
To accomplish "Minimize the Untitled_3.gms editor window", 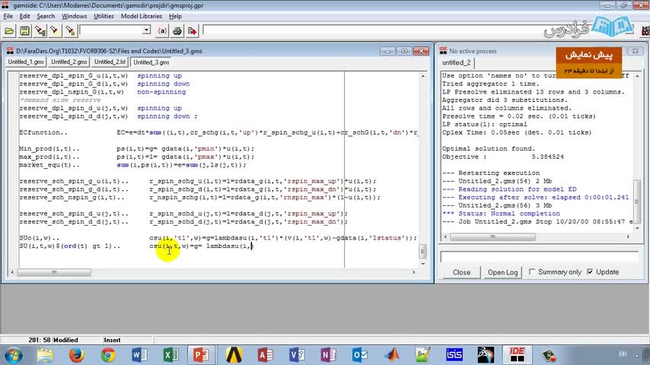I will point(387,51).
